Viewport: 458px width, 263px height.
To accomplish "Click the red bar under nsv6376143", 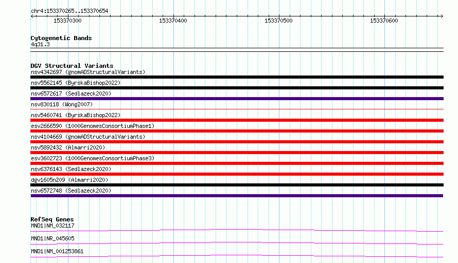I will point(237,174).
